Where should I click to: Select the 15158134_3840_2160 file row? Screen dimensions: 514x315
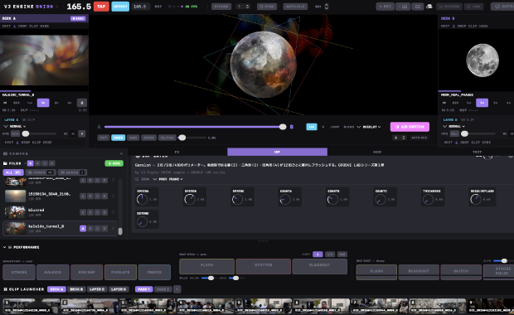point(60,196)
